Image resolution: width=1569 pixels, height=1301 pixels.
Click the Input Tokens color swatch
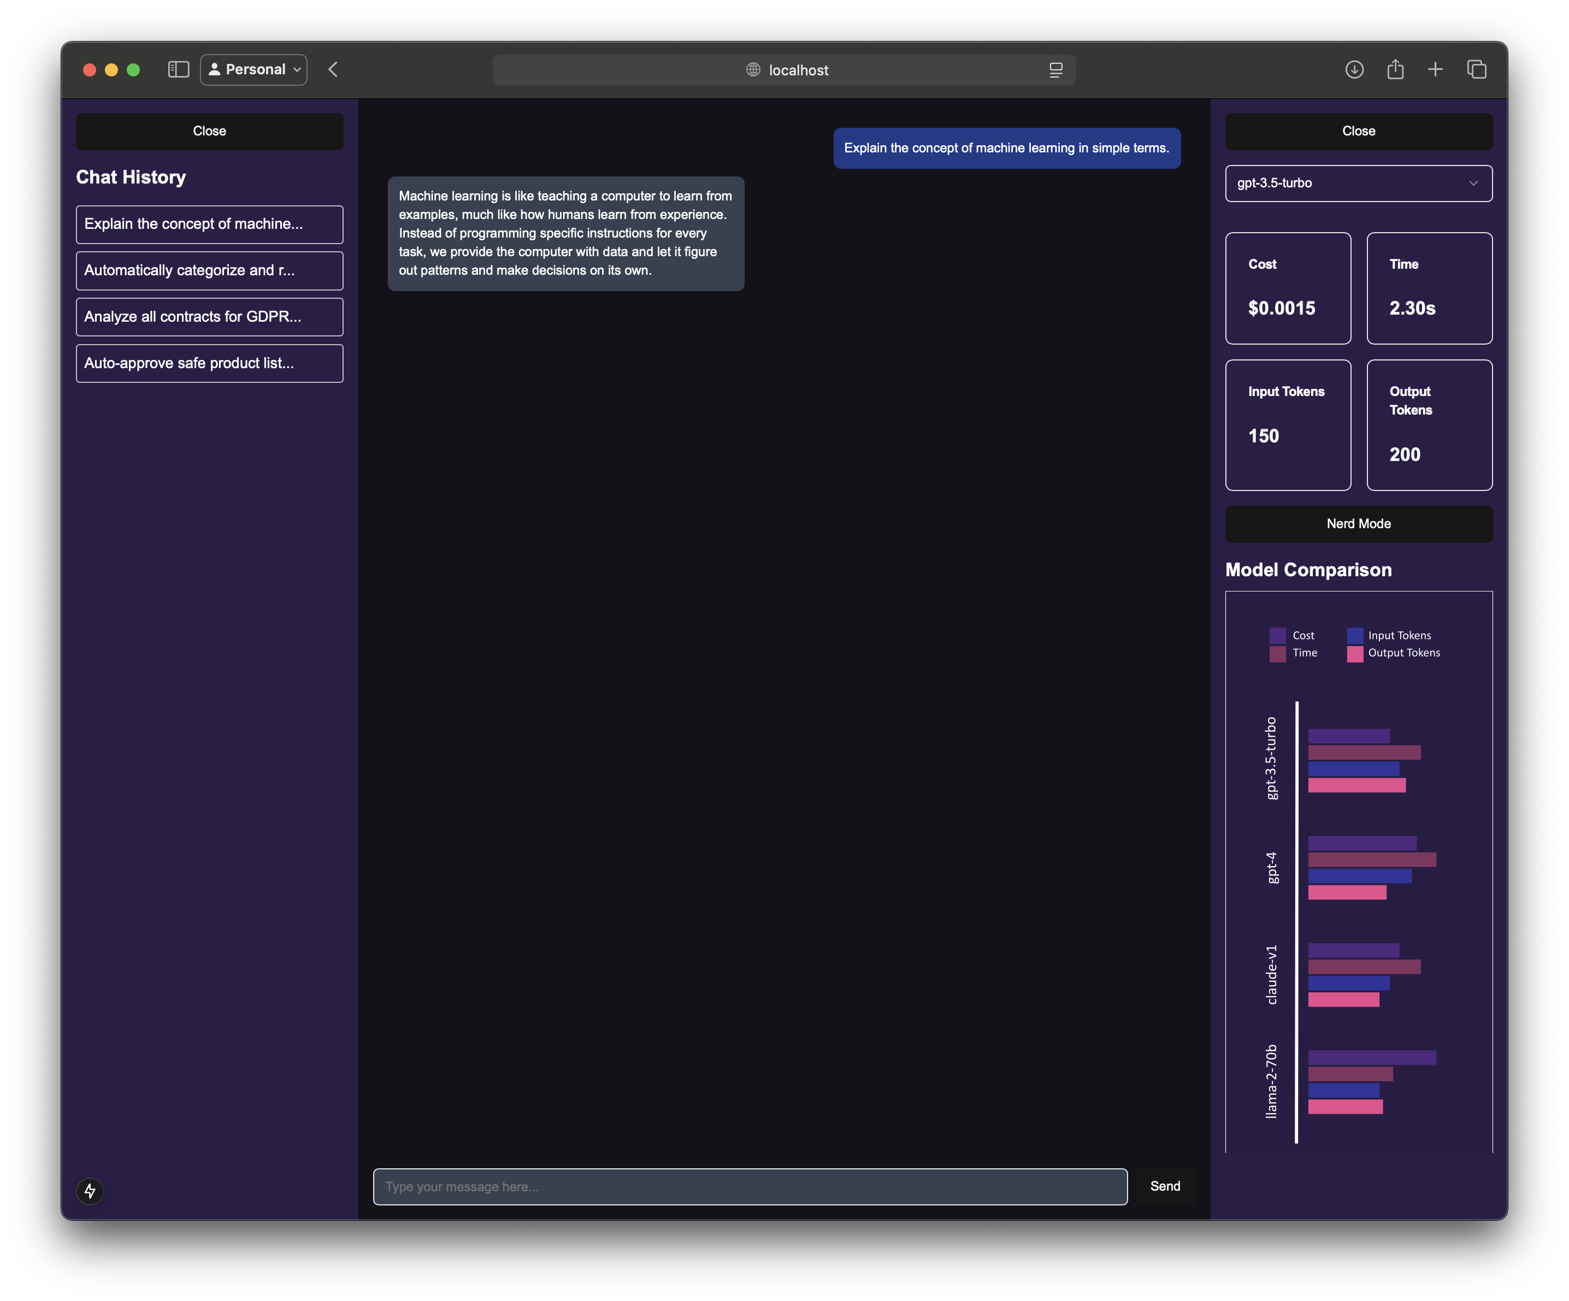tap(1354, 636)
